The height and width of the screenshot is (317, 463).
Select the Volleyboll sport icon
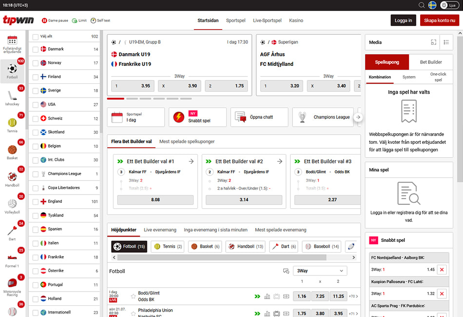(12, 206)
